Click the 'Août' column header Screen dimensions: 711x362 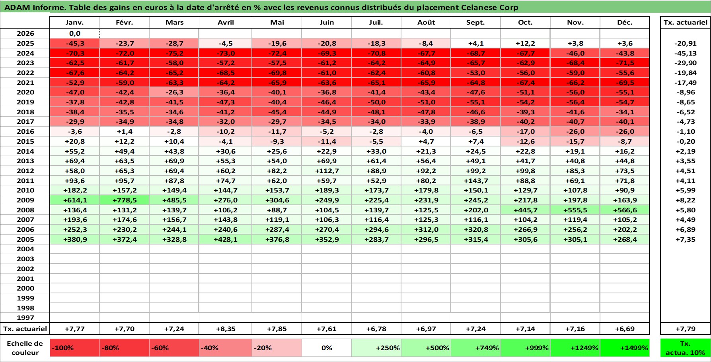[426, 23]
